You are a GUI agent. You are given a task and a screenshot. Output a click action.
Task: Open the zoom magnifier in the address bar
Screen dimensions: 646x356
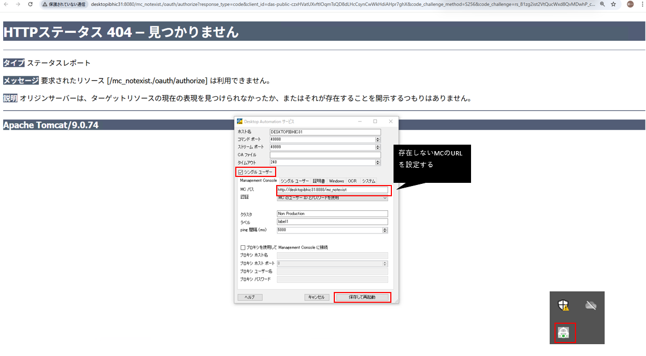point(602,4)
